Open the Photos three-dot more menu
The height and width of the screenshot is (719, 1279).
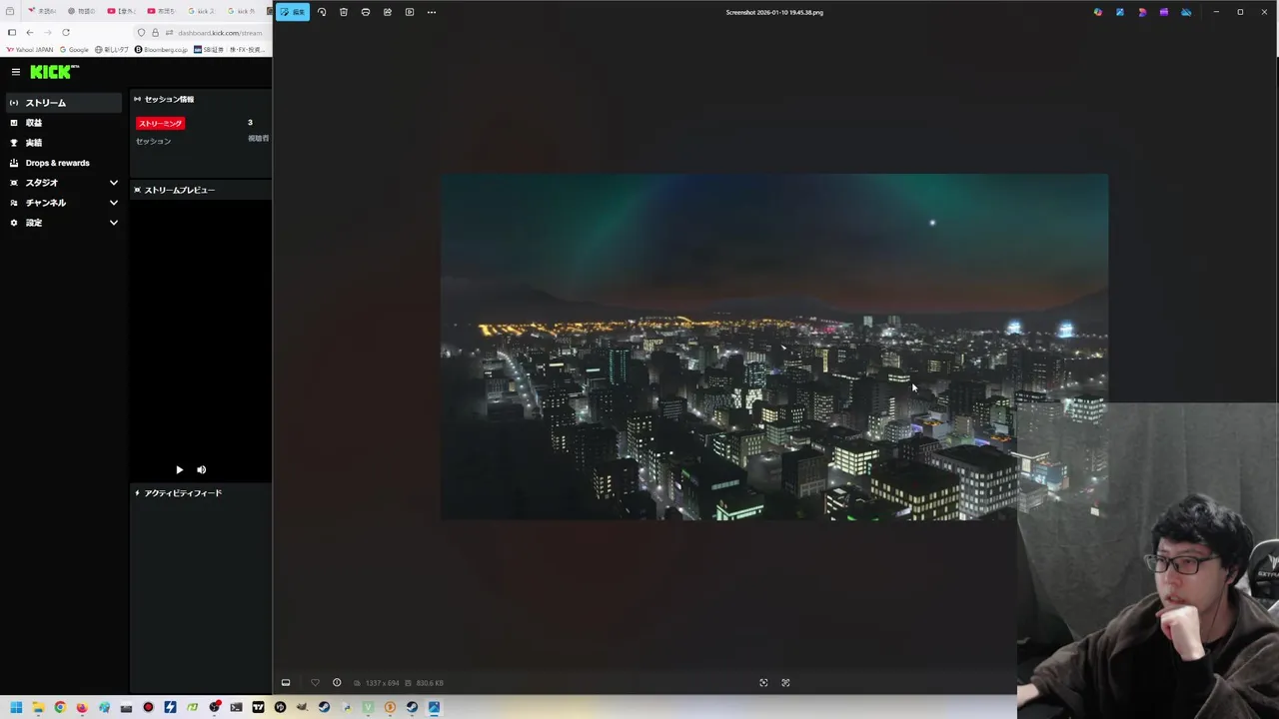(432, 12)
